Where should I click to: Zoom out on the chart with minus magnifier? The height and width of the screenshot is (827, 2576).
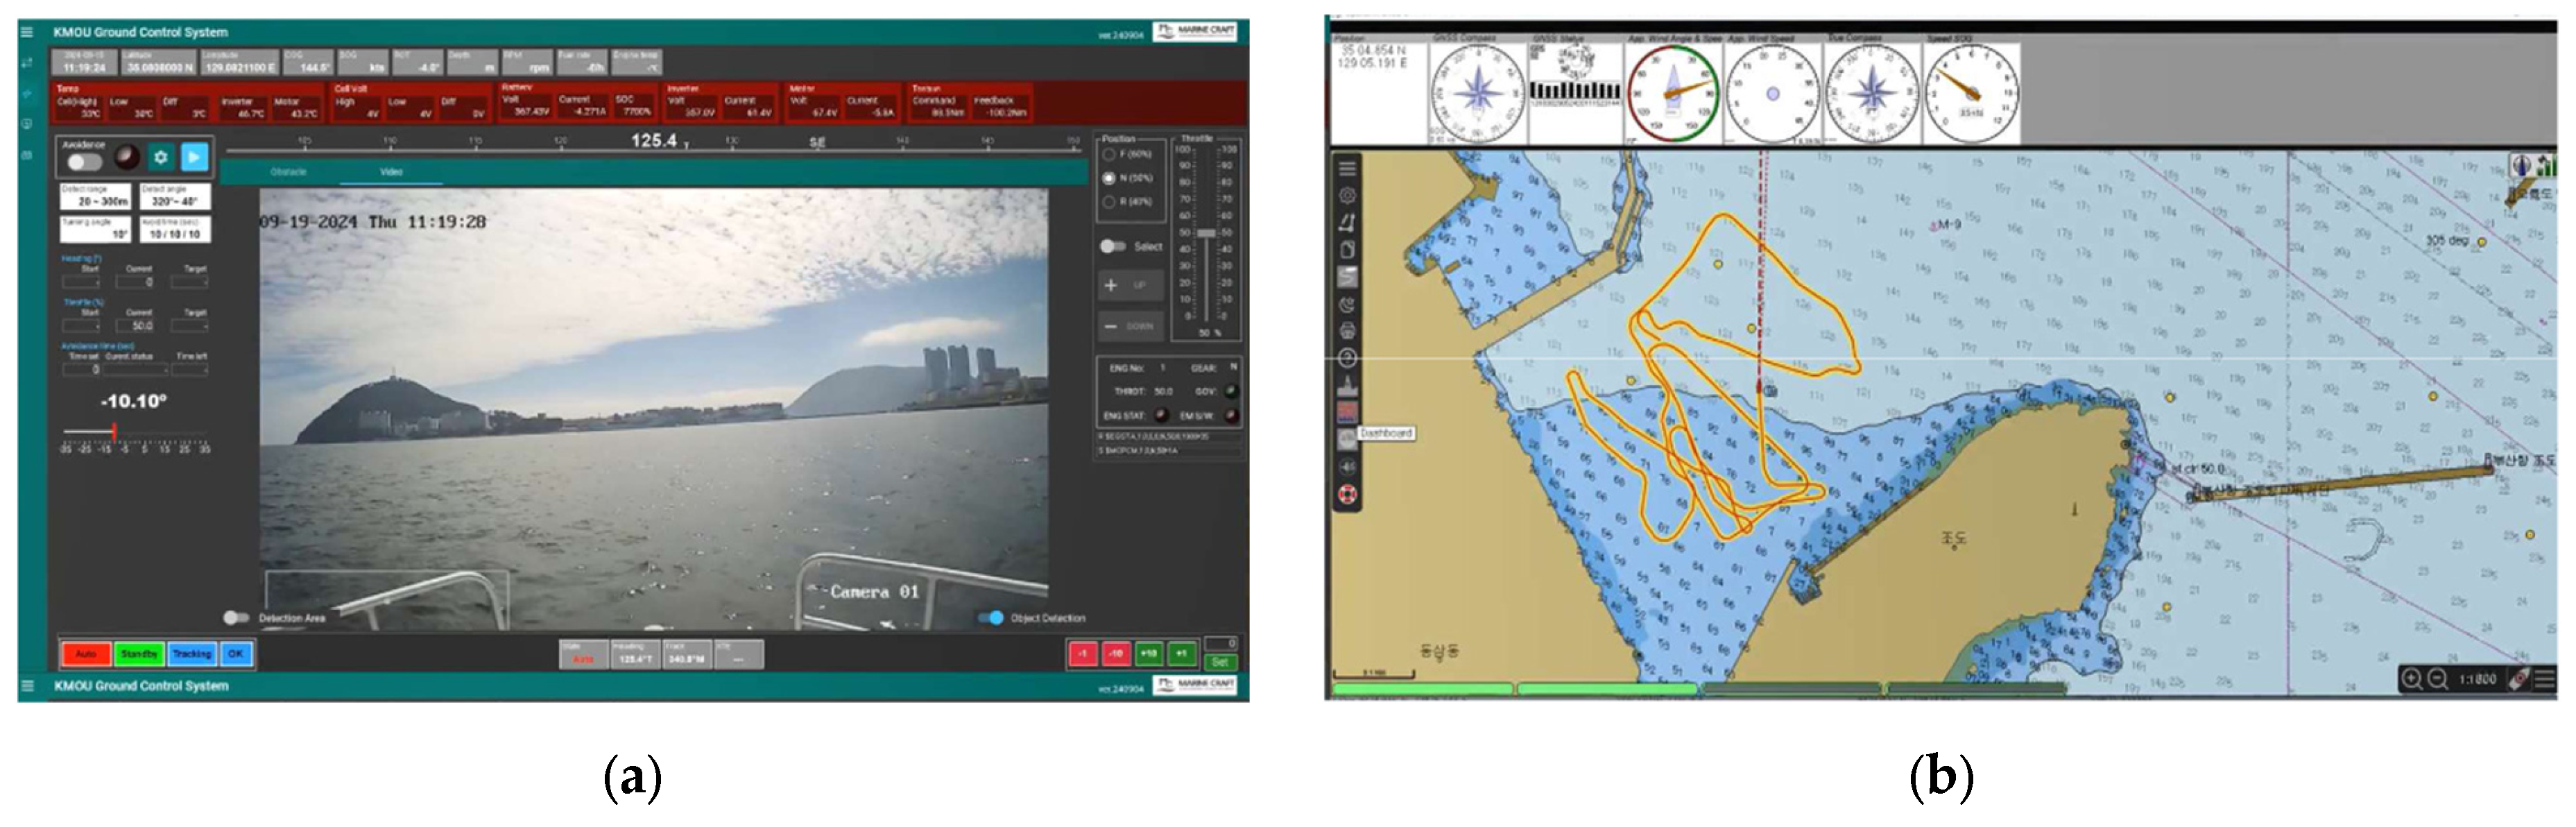(2437, 679)
